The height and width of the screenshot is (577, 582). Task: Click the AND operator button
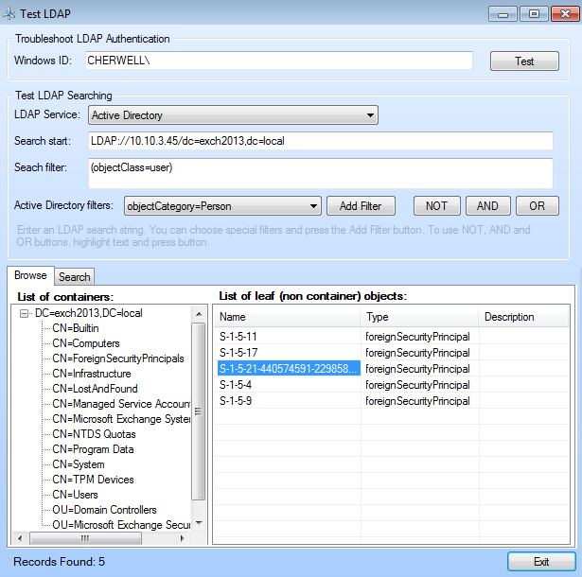coord(487,205)
